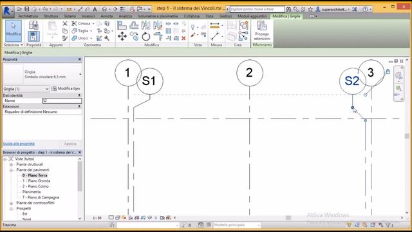Click the aligned dimension tool in Misura
The width and height of the screenshot is (412, 232).
pos(214,36)
